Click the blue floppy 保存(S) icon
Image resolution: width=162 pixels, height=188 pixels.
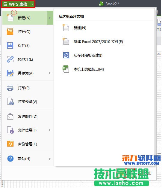pos(10,45)
